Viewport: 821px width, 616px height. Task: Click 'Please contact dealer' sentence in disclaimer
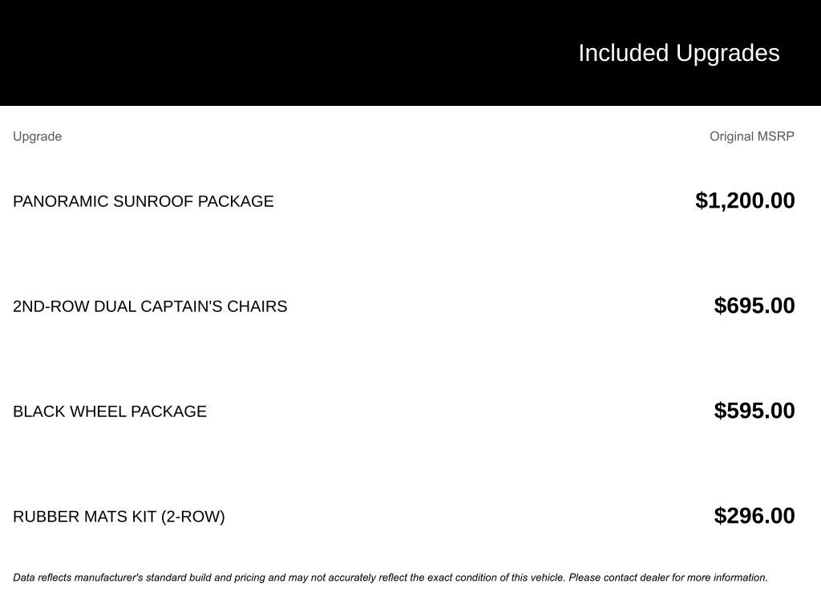(668, 577)
